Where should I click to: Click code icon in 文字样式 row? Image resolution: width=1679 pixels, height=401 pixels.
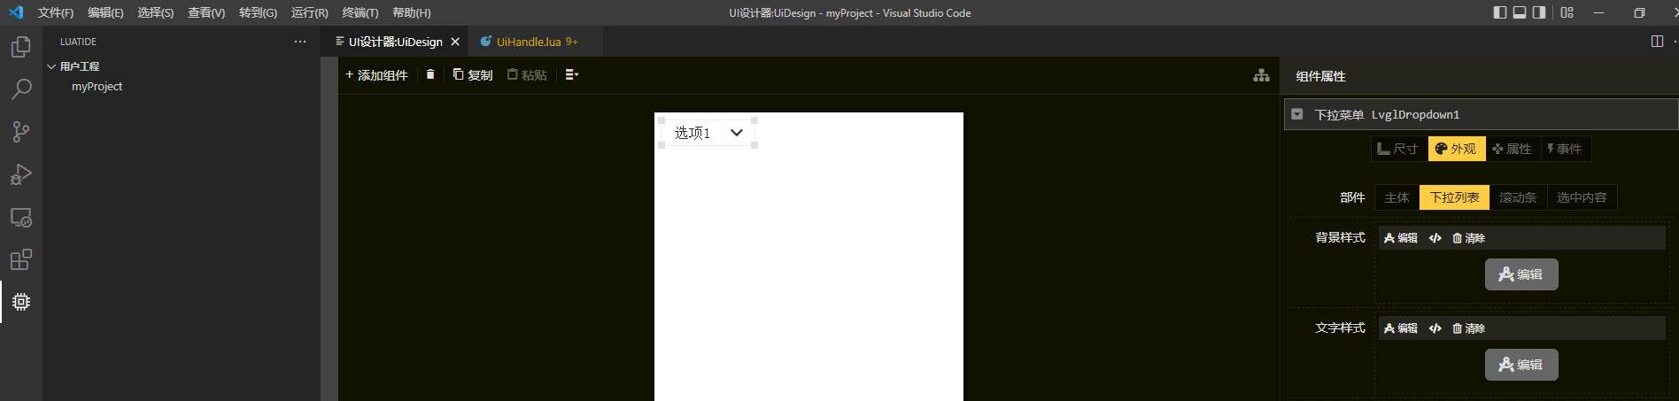pyautogui.click(x=1435, y=328)
